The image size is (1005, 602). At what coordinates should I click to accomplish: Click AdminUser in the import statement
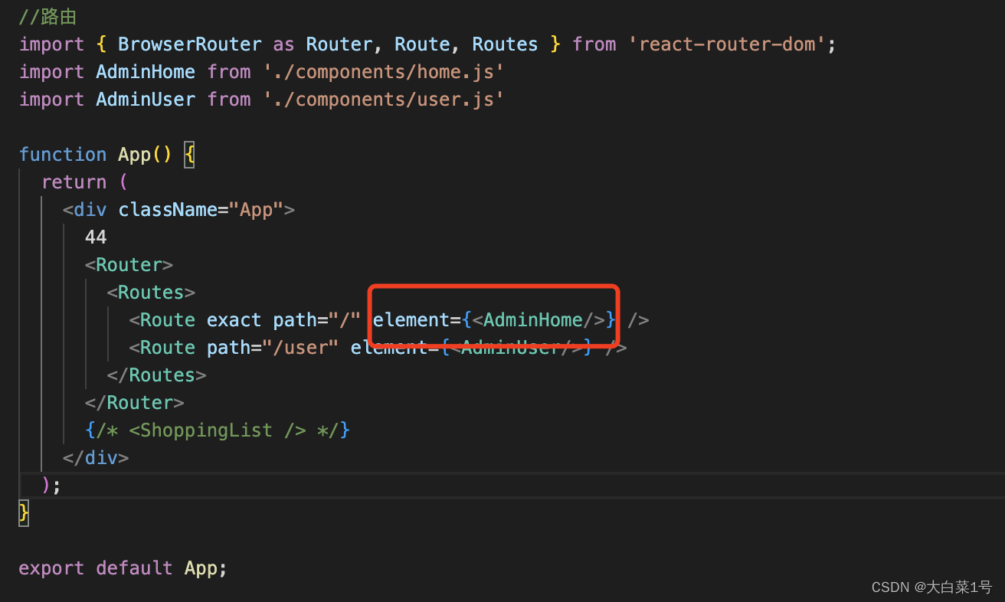tap(146, 99)
